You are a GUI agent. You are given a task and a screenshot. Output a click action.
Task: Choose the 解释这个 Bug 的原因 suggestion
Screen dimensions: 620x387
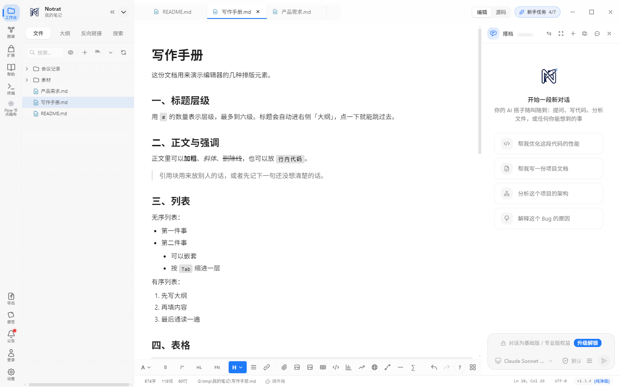(x=549, y=218)
